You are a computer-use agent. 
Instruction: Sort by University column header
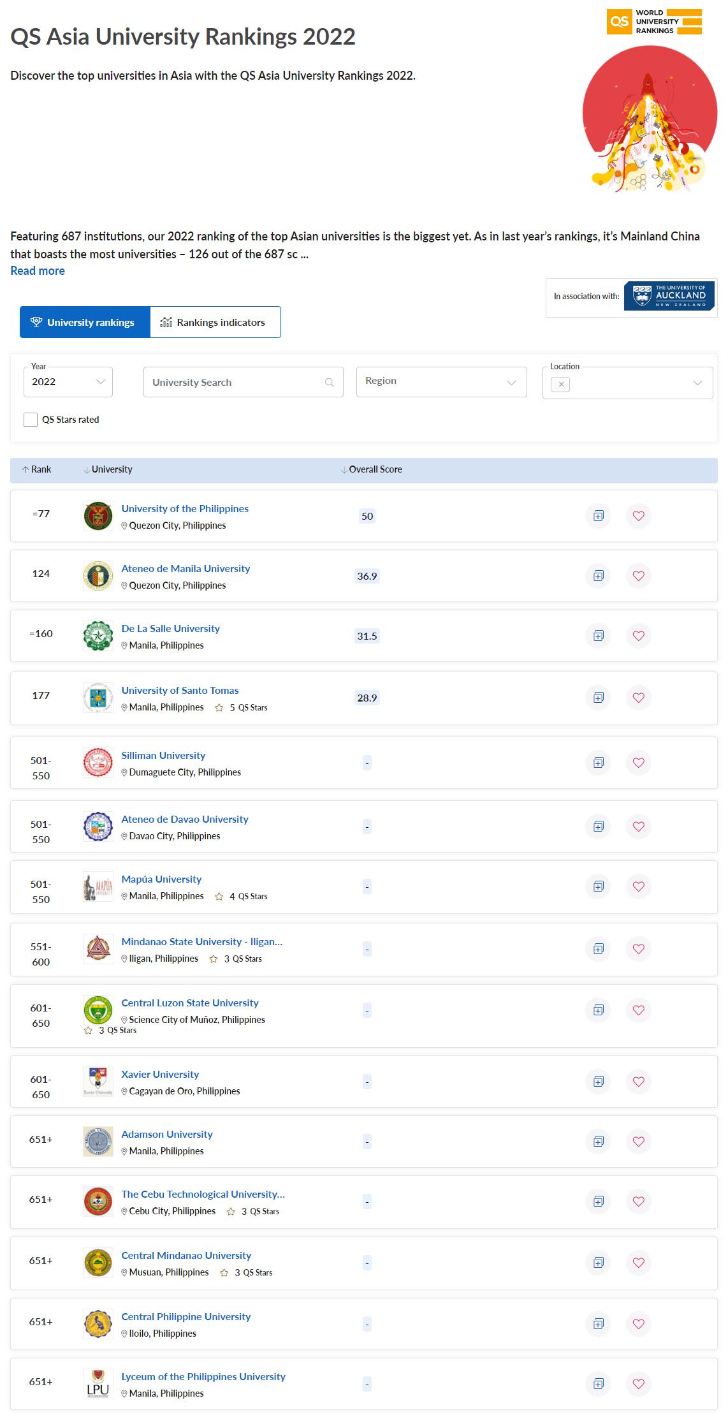point(108,469)
